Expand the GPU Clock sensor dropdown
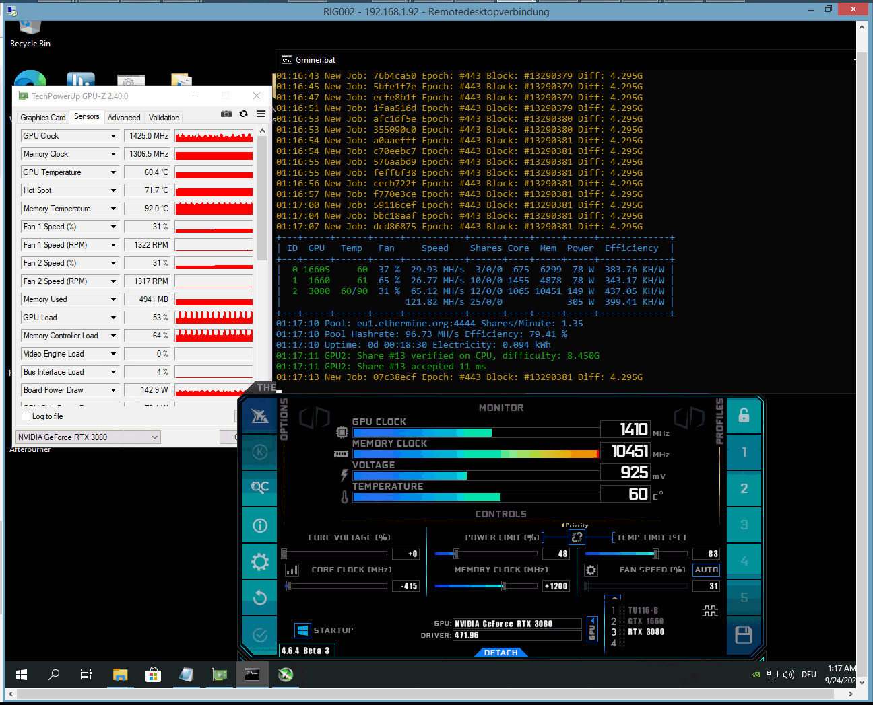 click(x=113, y=136)
